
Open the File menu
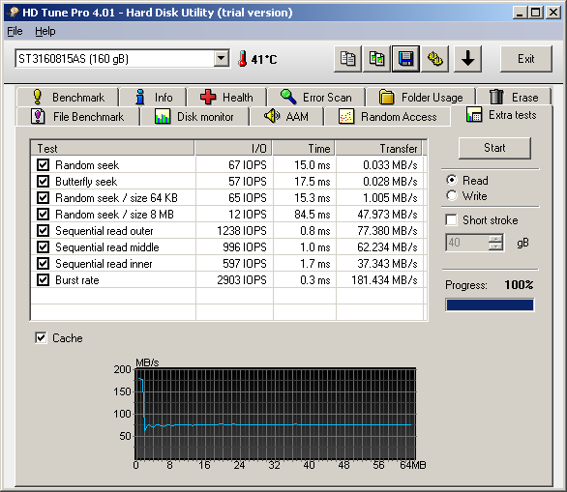[x=15, y=32]
